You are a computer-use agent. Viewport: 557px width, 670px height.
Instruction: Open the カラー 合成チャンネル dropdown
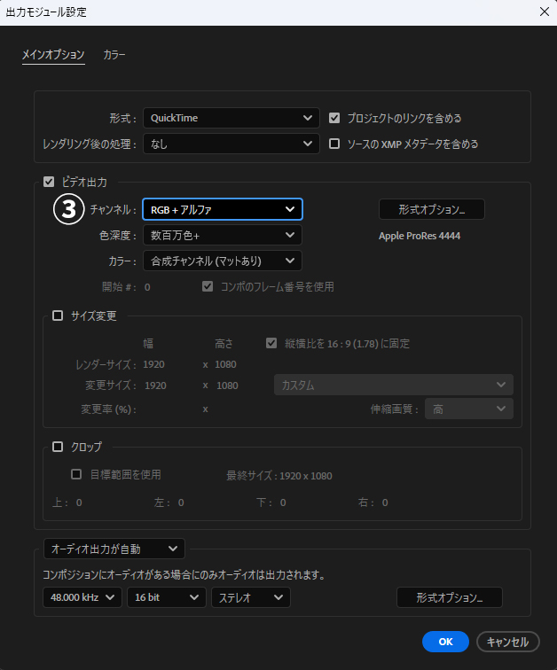(x=223, y=261)
